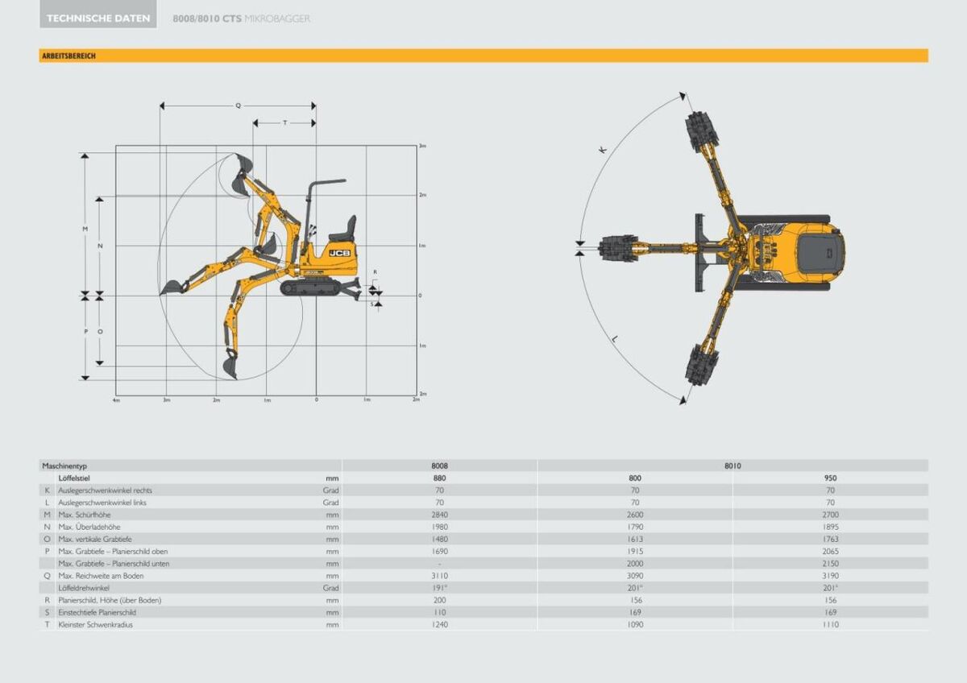Click the '8008' column header

[x=439, y=466]
